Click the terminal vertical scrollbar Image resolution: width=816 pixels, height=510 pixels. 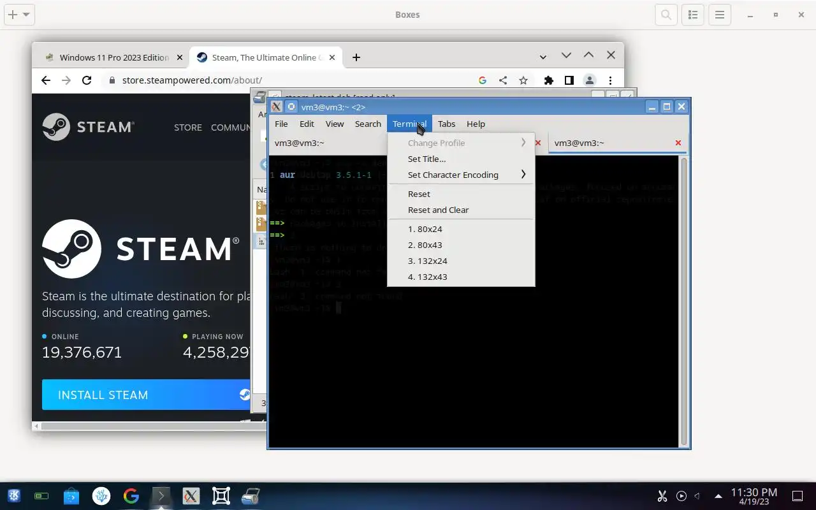[684, 301]
